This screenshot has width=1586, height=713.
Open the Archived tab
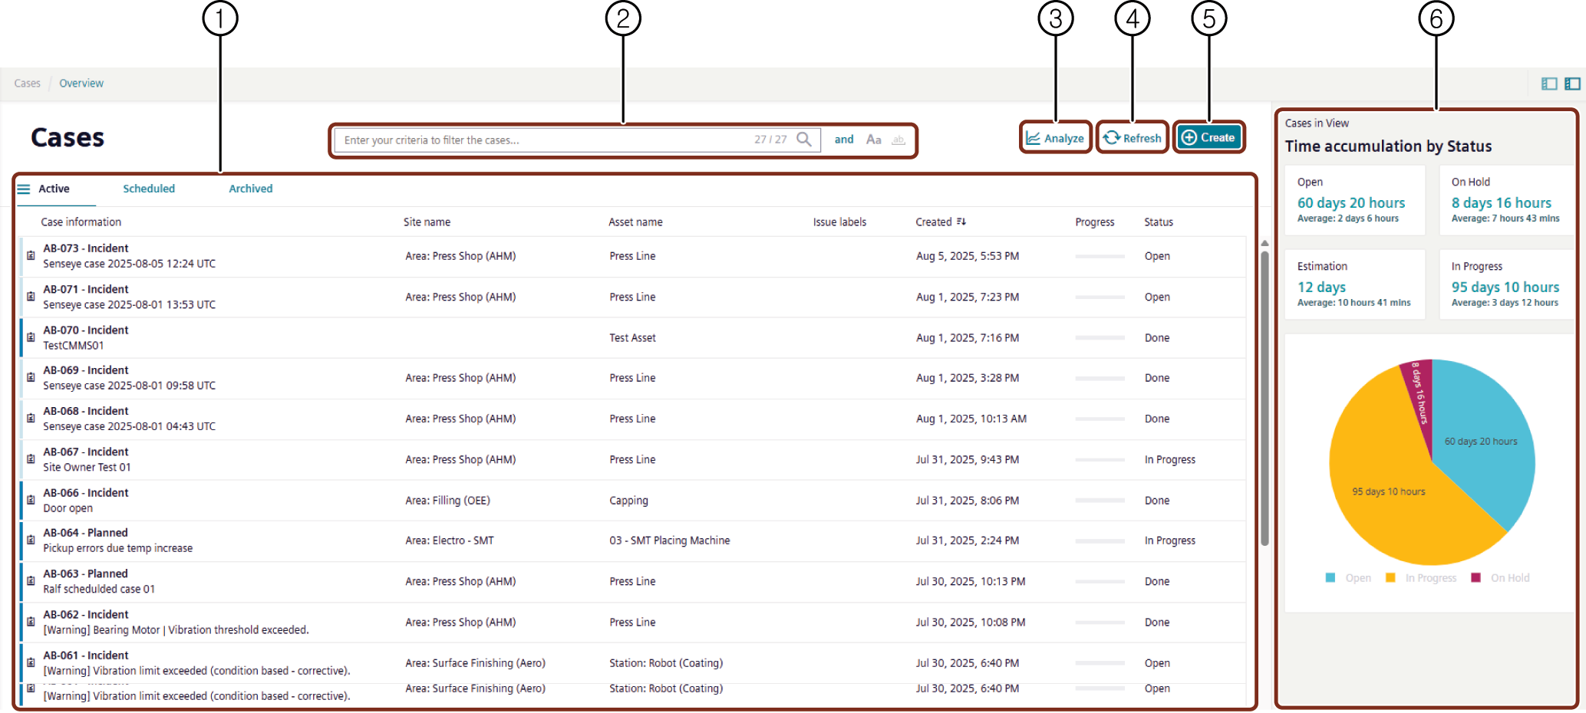click(250, 189)
